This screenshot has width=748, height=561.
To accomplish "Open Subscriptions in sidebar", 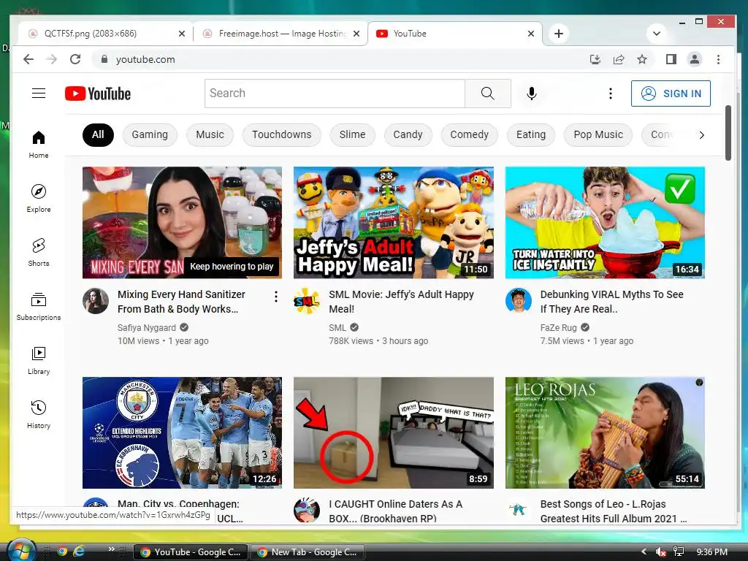I will pyautogui.click(x=39, y=306).
